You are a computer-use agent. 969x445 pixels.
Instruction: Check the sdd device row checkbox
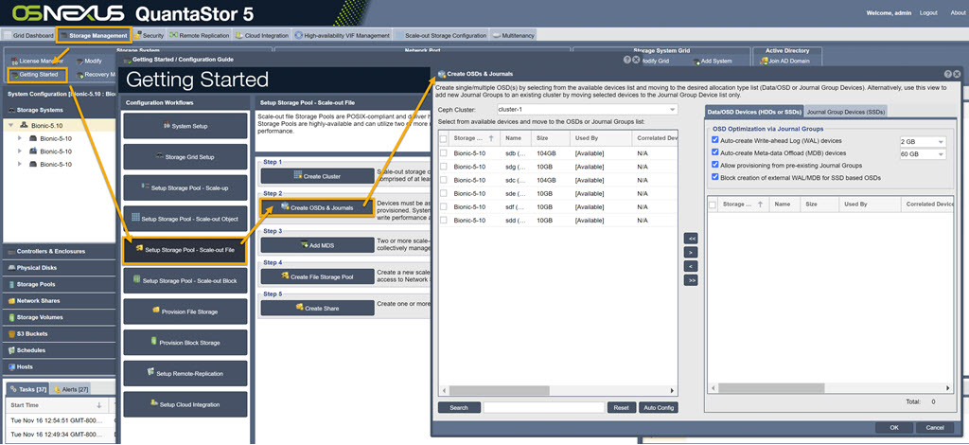pyautogui.click(x=444, y=221)
